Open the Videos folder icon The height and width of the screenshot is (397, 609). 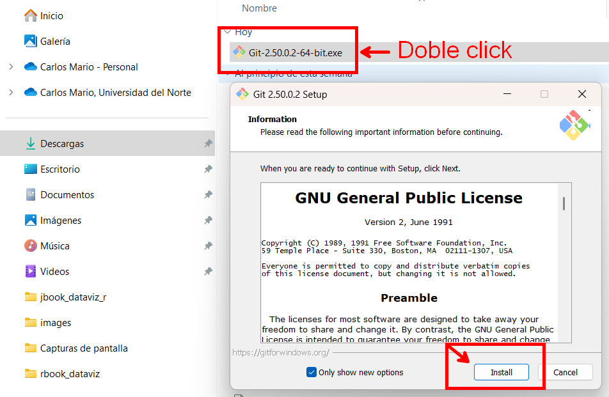(30, 271)
